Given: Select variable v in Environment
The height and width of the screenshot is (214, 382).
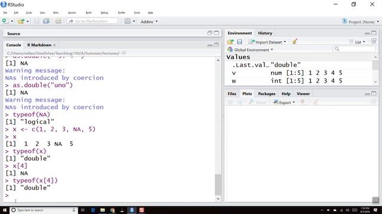Looking at the screenshot, I should point(298,73).
